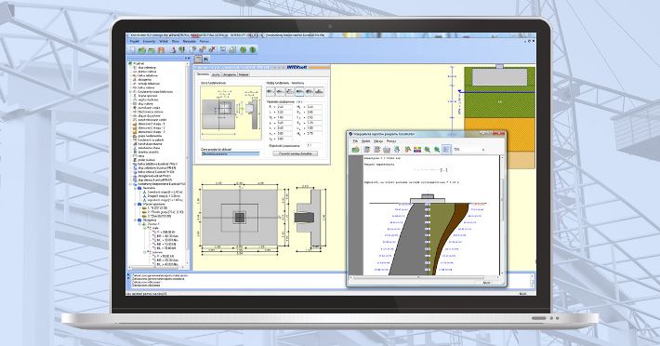Viewport: 660px width, 346px height.
Task: Click the new project icon in main toolbar
Action: 132,49
